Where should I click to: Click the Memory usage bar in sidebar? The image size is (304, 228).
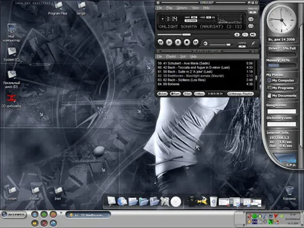tap(281, 65)
